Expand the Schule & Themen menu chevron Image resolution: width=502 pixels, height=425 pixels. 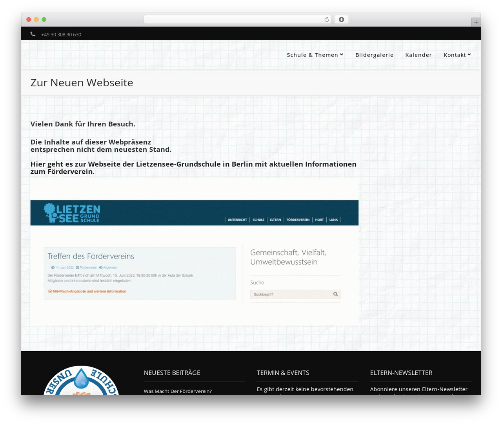point(342,54)
